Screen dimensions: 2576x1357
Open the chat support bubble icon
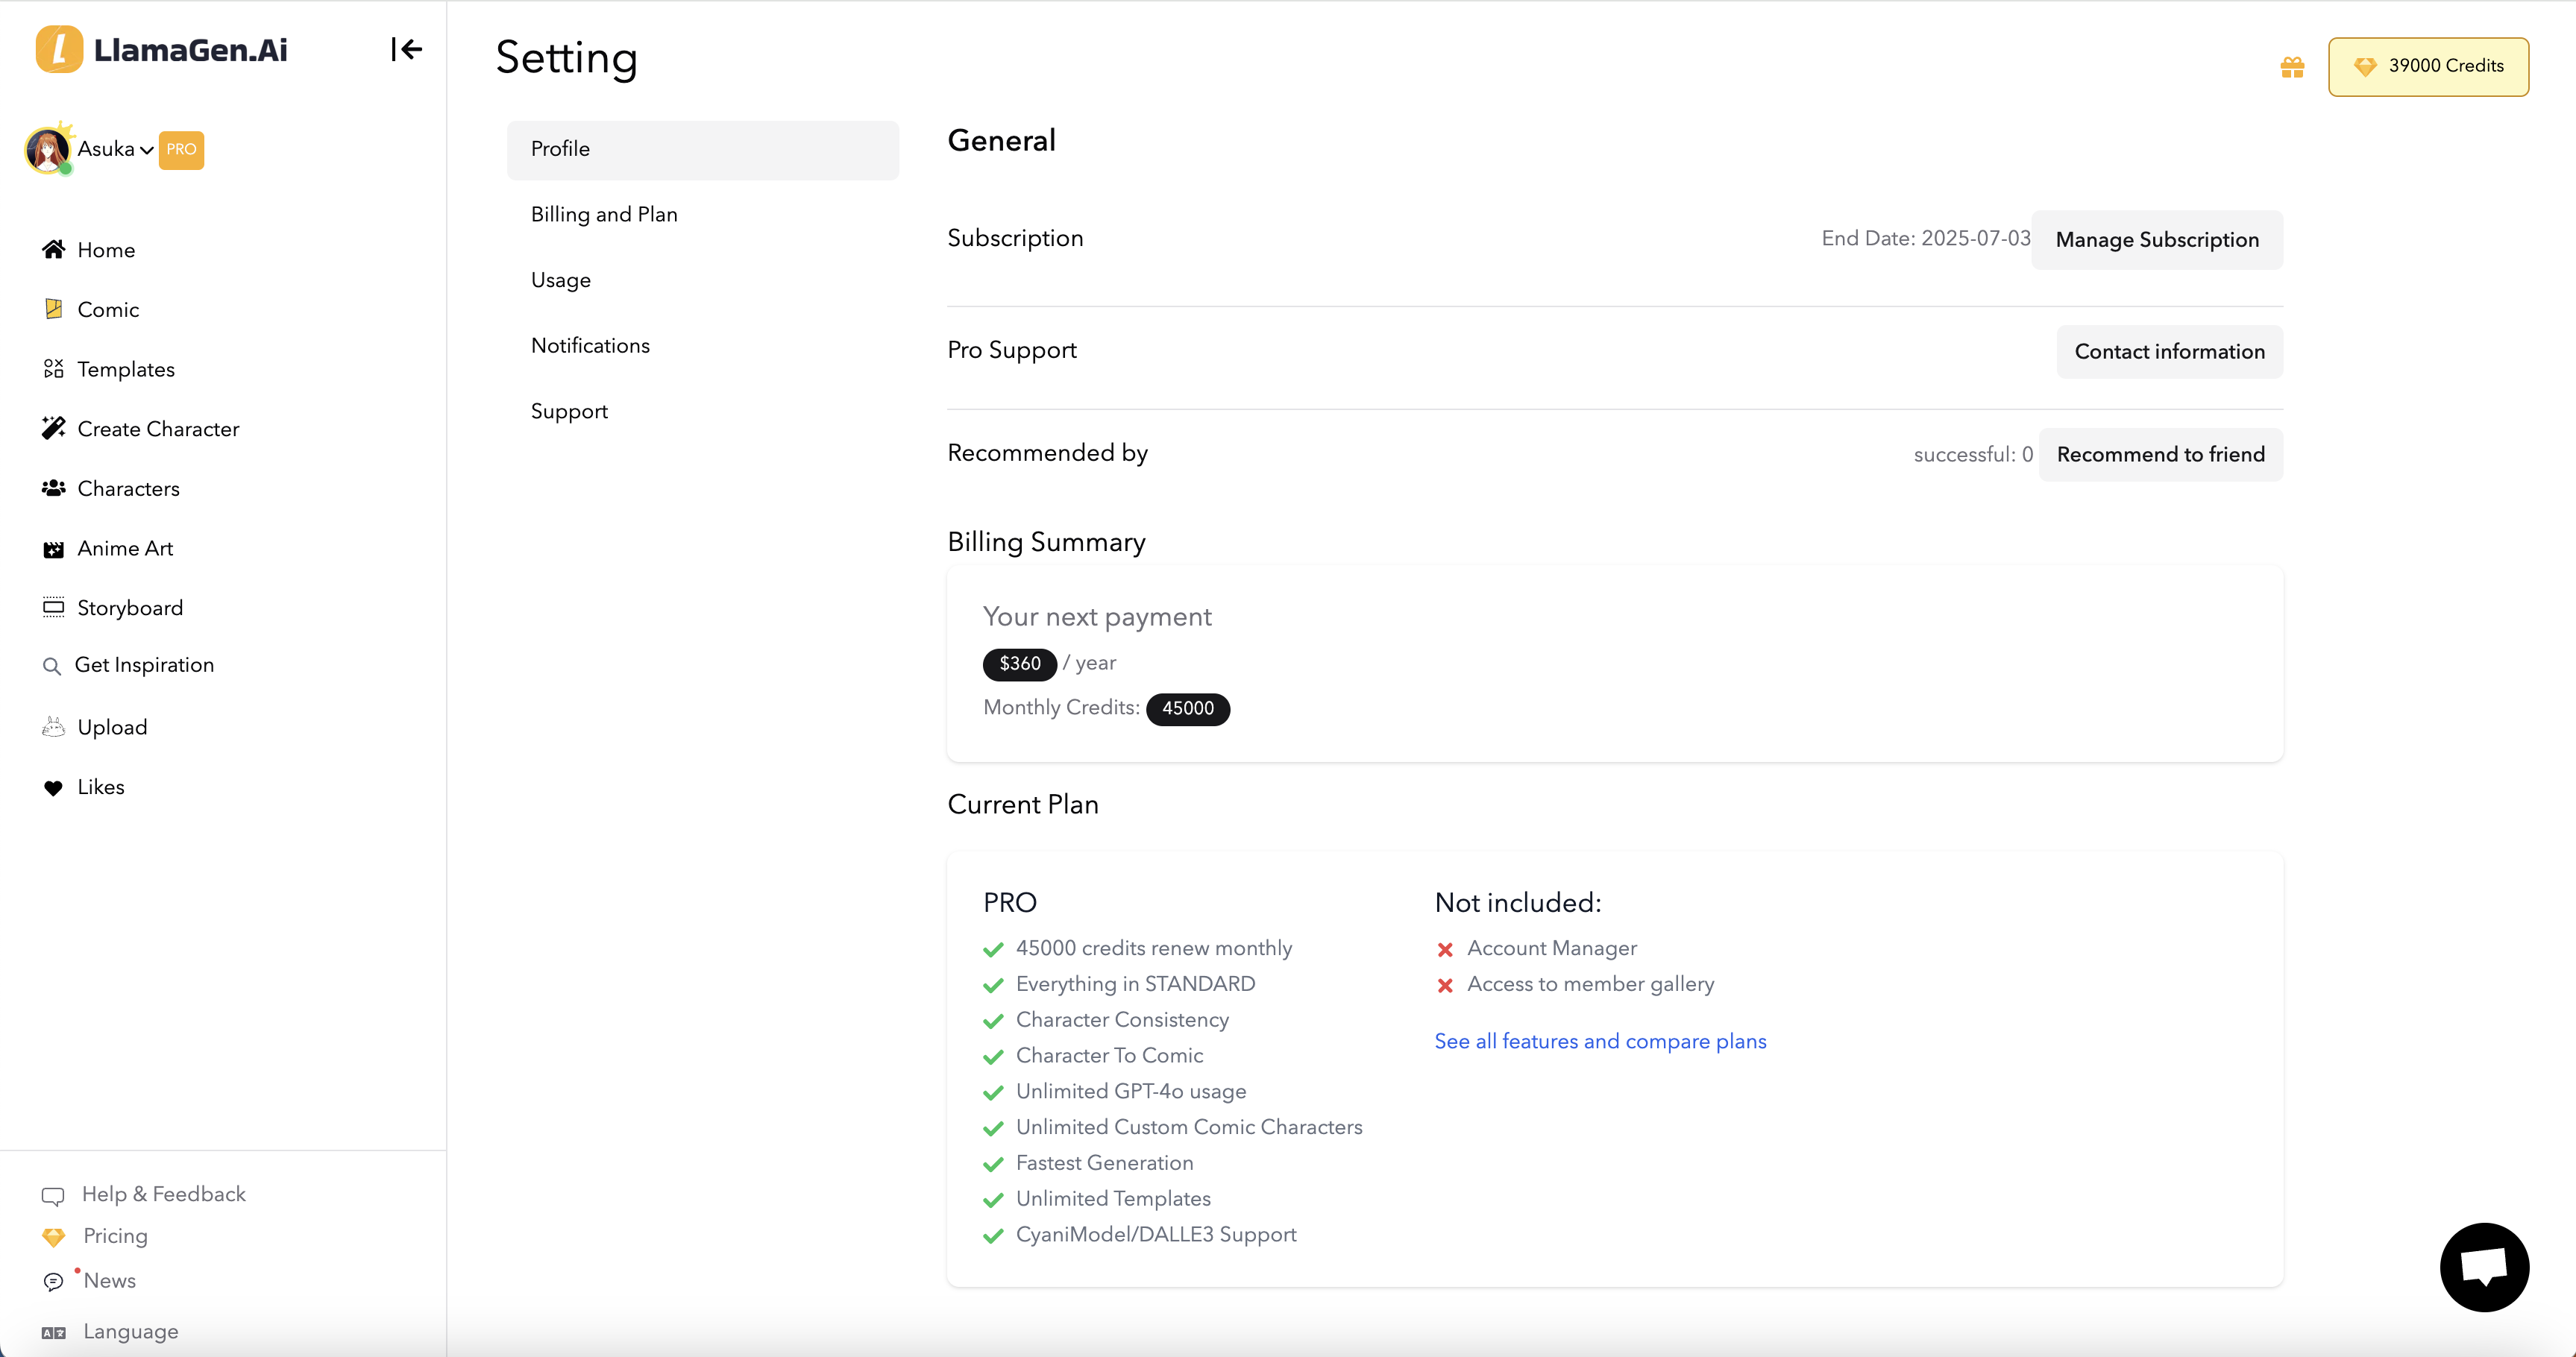pos(2484,1266)
